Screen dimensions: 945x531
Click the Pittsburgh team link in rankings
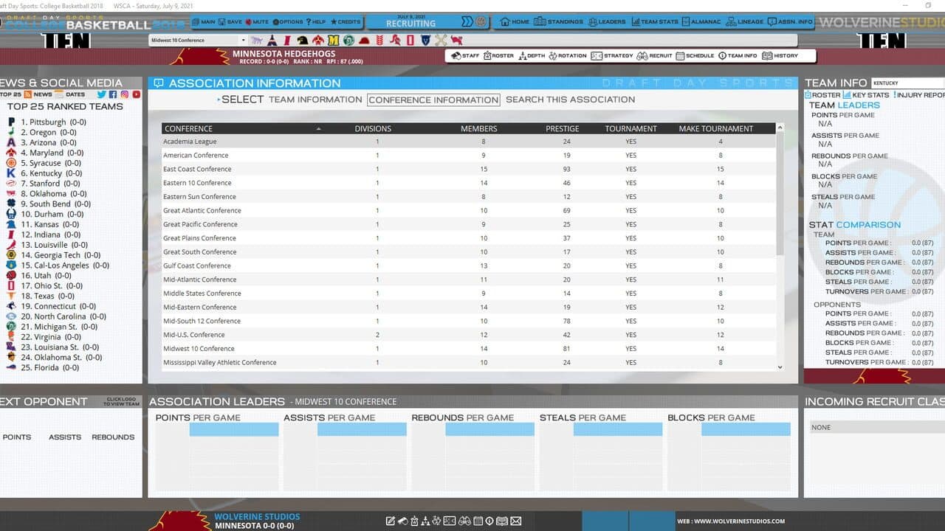coord(47,122)
